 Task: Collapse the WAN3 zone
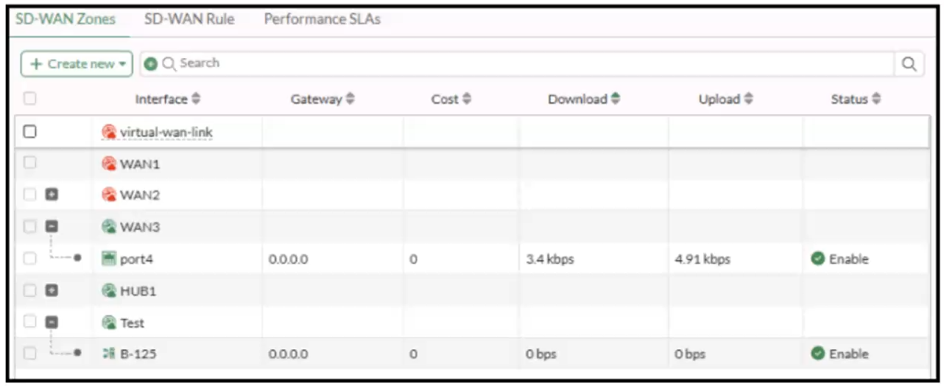[x=52, y=227]
